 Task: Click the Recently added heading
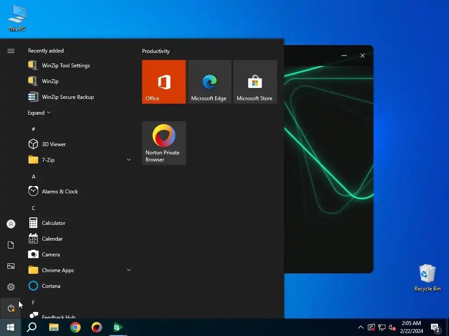click(x=46, y=51)
